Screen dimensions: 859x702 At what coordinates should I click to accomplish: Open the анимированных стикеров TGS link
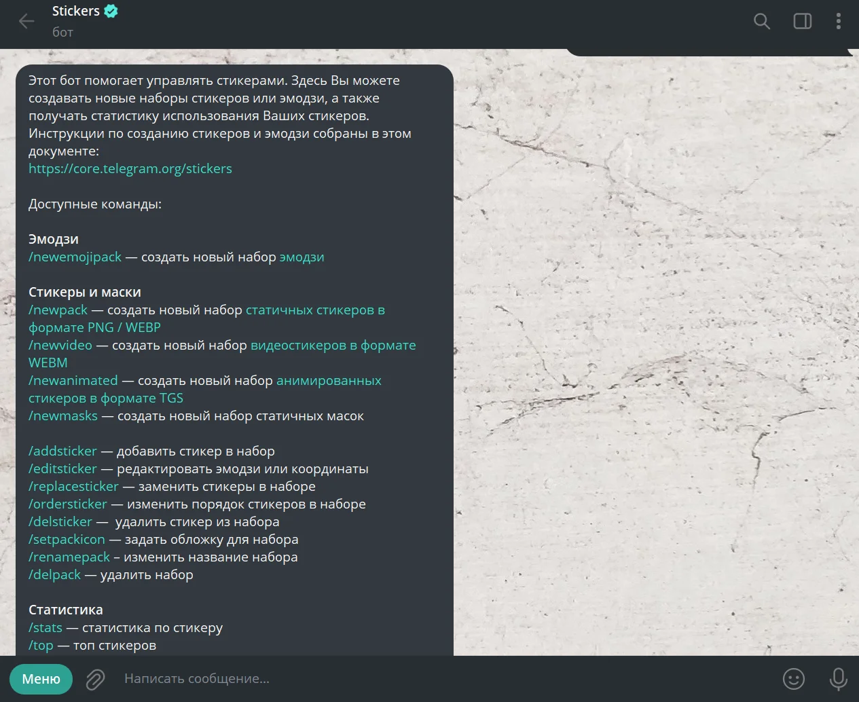329,380
